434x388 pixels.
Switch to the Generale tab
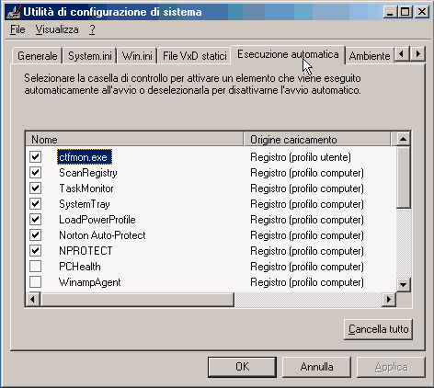point(38,56)
